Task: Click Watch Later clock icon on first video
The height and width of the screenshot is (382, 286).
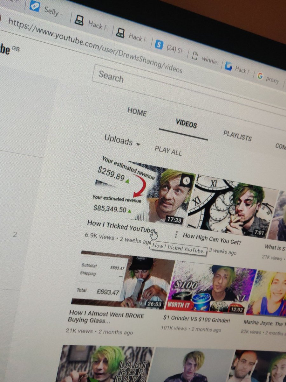Action: pos(187,181)
